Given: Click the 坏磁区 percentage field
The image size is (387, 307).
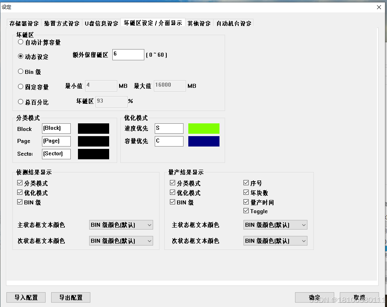Looking at the screenshot, I should tap(111, 101).
